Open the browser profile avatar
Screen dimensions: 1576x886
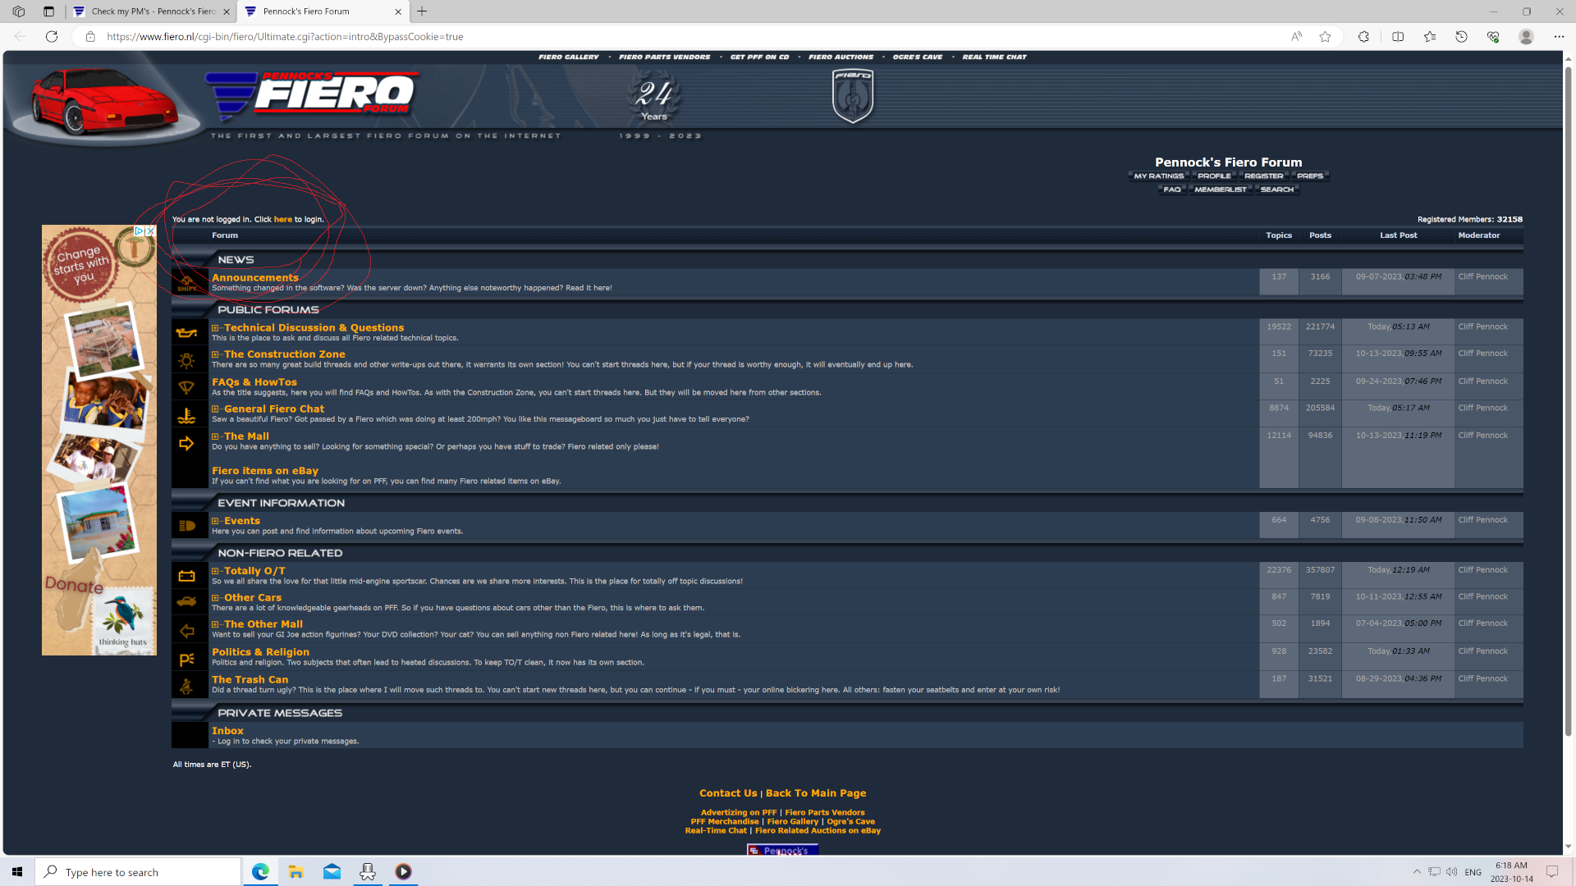pos(1526,36)
